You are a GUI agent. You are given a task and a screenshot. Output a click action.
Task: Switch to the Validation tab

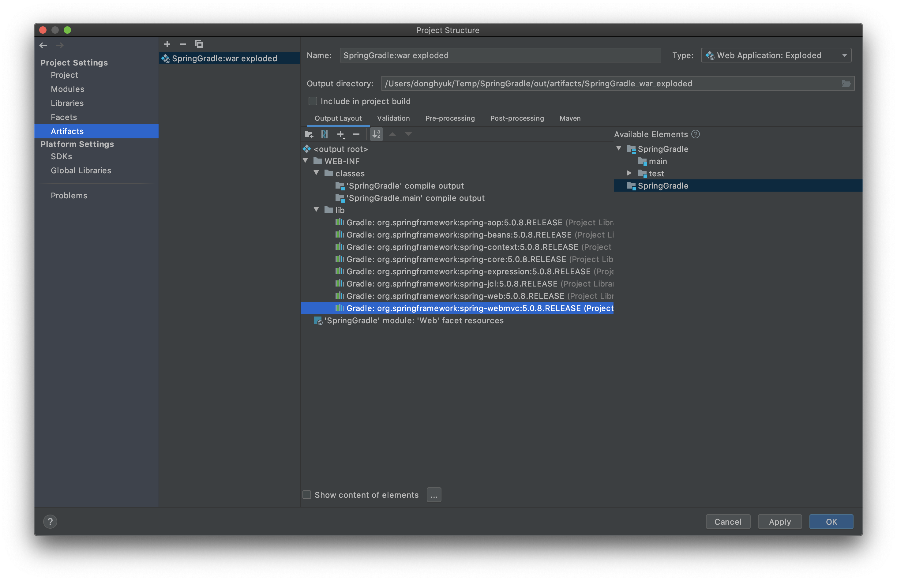pyautogui.click(x=393, y=118)
